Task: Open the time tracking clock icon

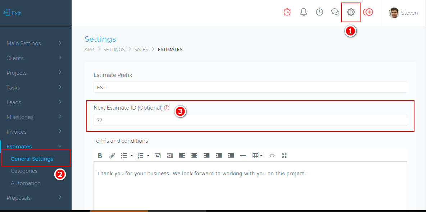Action: click(319, 12)
